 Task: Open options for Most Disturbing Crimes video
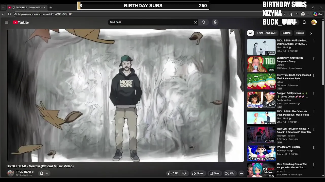tap(314, 165)
